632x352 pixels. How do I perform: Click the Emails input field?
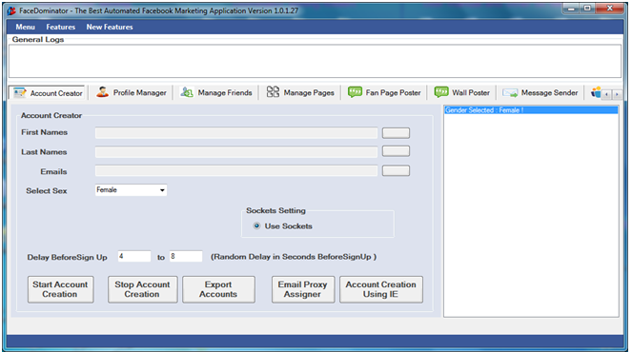click(x=236, y=170)
